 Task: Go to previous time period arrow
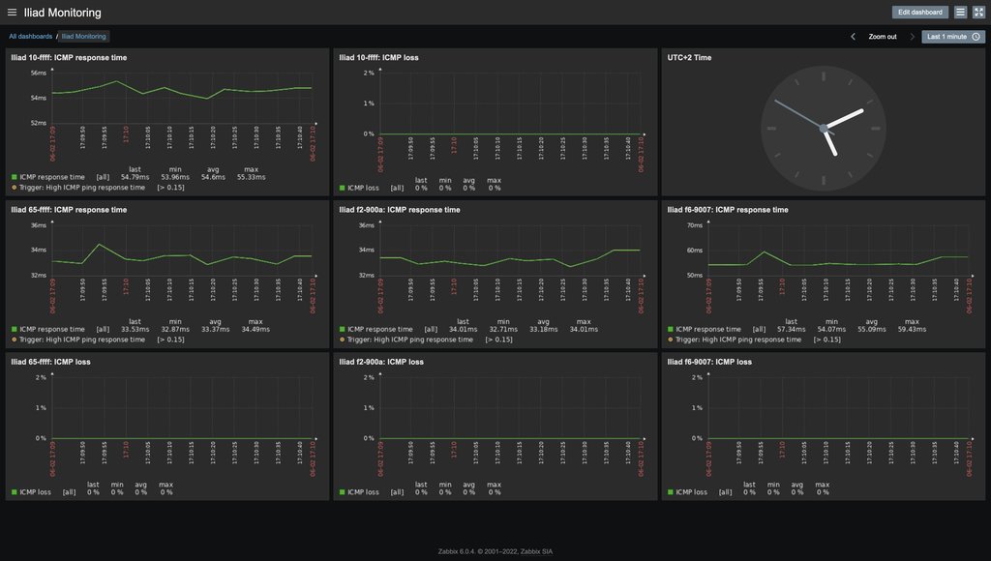[853, 37]
